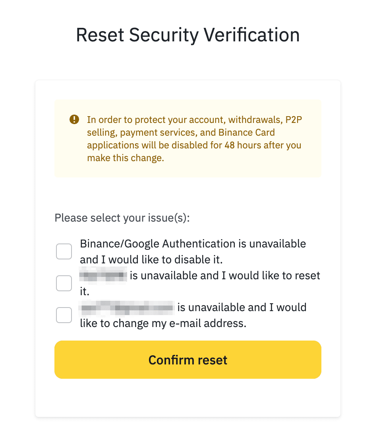Click 'withdrawals' in the warning message
The image size is (379, 444).
point(255,120)
